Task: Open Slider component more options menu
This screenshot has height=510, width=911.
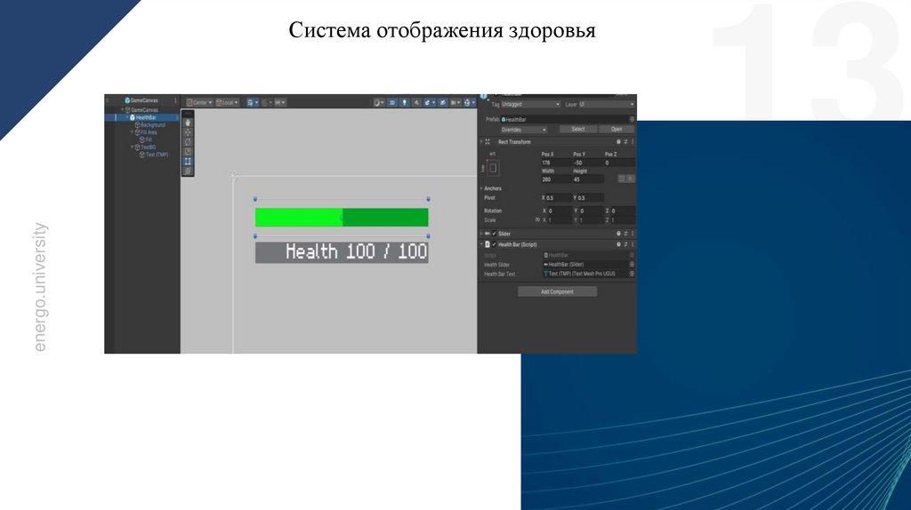Action: click(633, 234)
